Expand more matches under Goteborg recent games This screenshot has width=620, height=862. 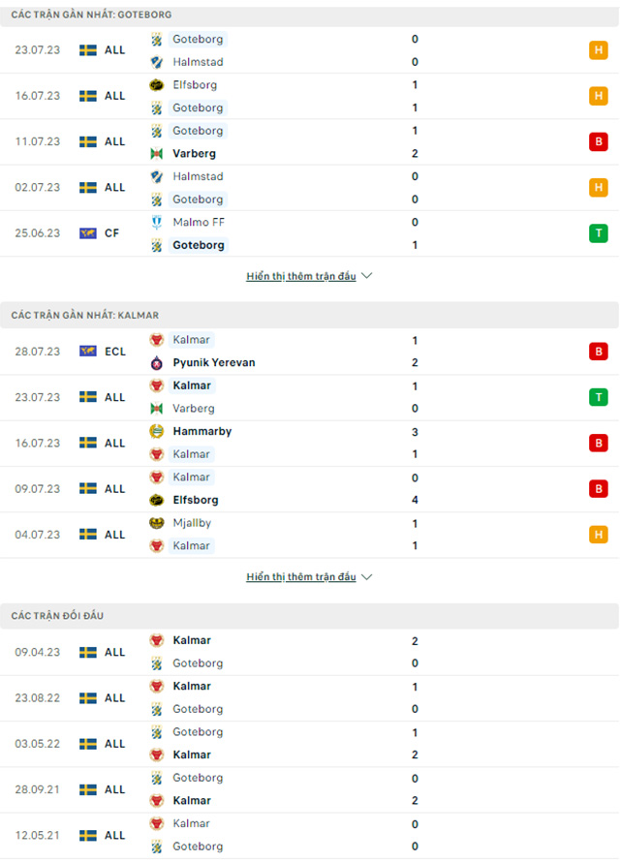309,276
